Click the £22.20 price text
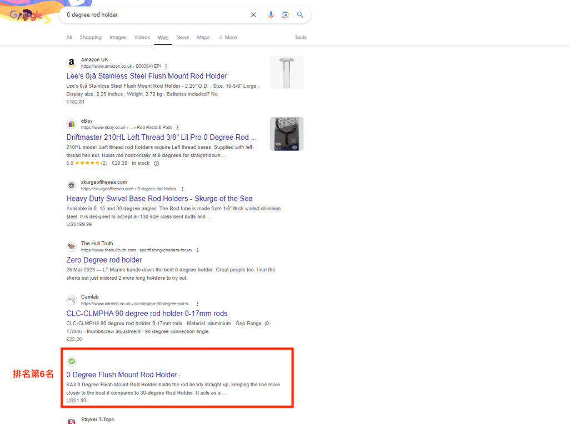Screen dimensions: 569x424 pyautogui.click(x=74, y=339)
